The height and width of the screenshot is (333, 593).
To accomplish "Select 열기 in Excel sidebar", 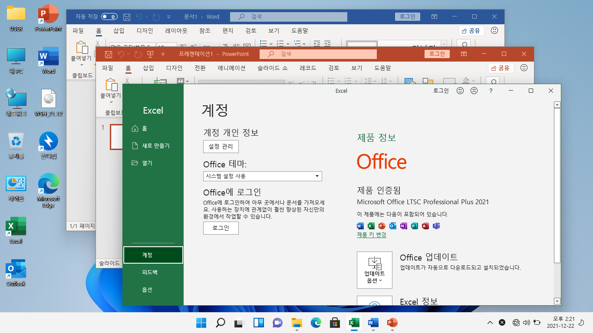I will click(x=153, y=163).
